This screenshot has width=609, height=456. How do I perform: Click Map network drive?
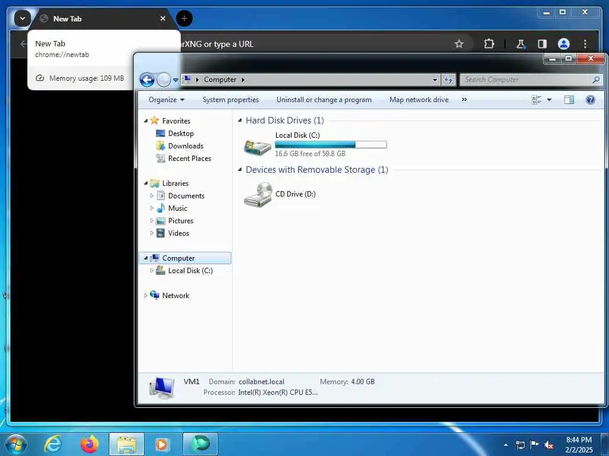[x=419, y=100]
